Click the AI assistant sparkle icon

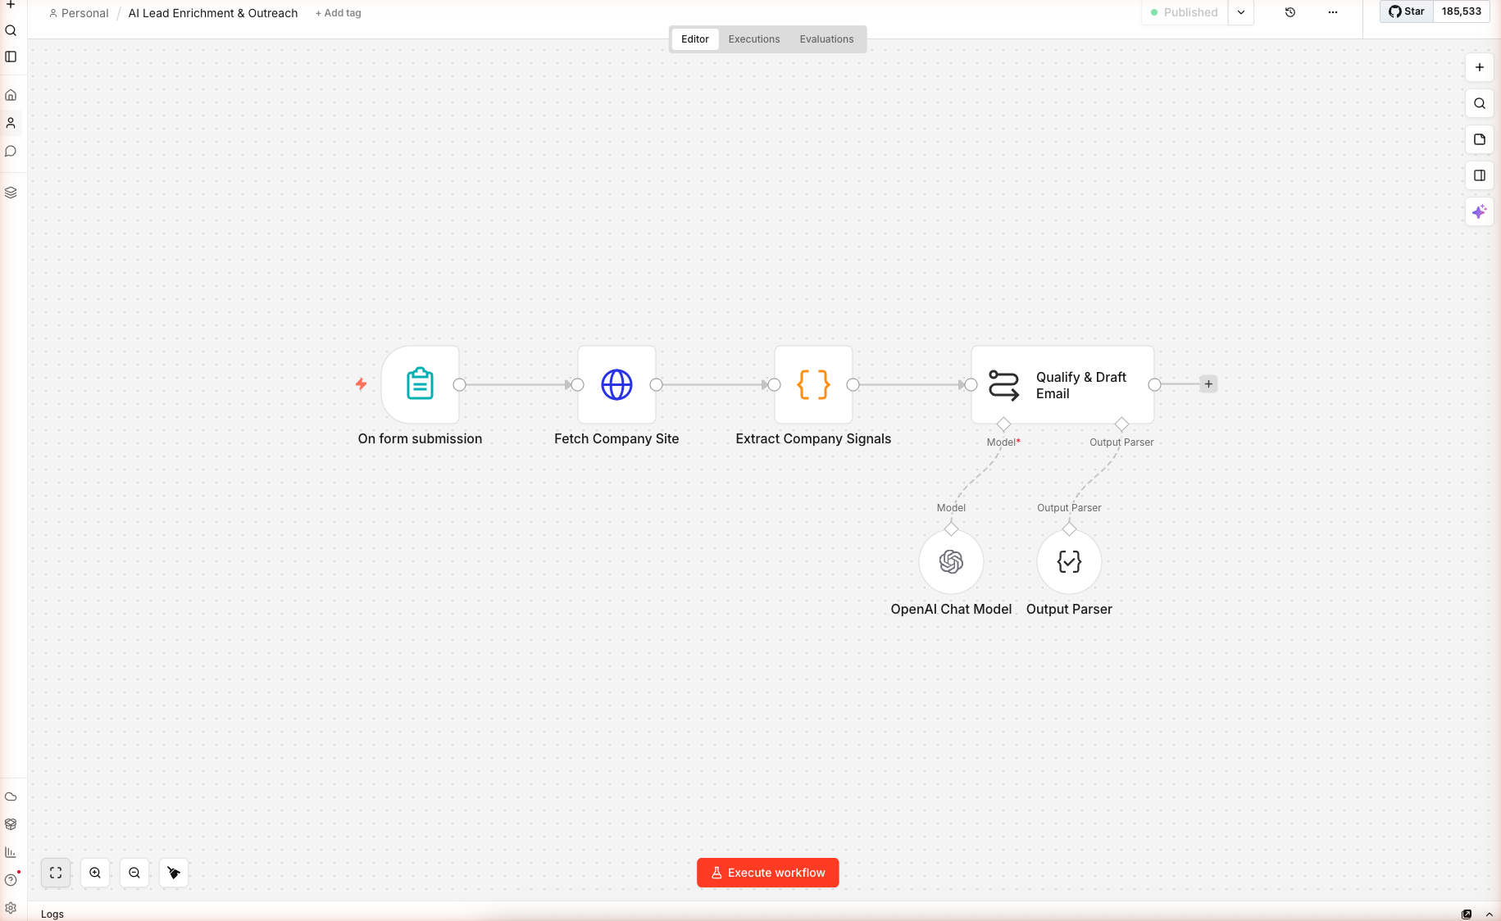point(1479,212)
